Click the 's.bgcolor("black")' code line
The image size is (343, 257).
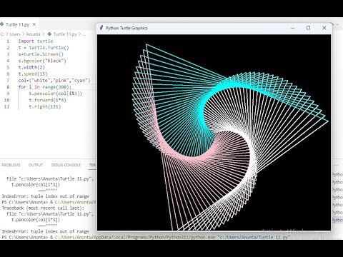[42, 61]
